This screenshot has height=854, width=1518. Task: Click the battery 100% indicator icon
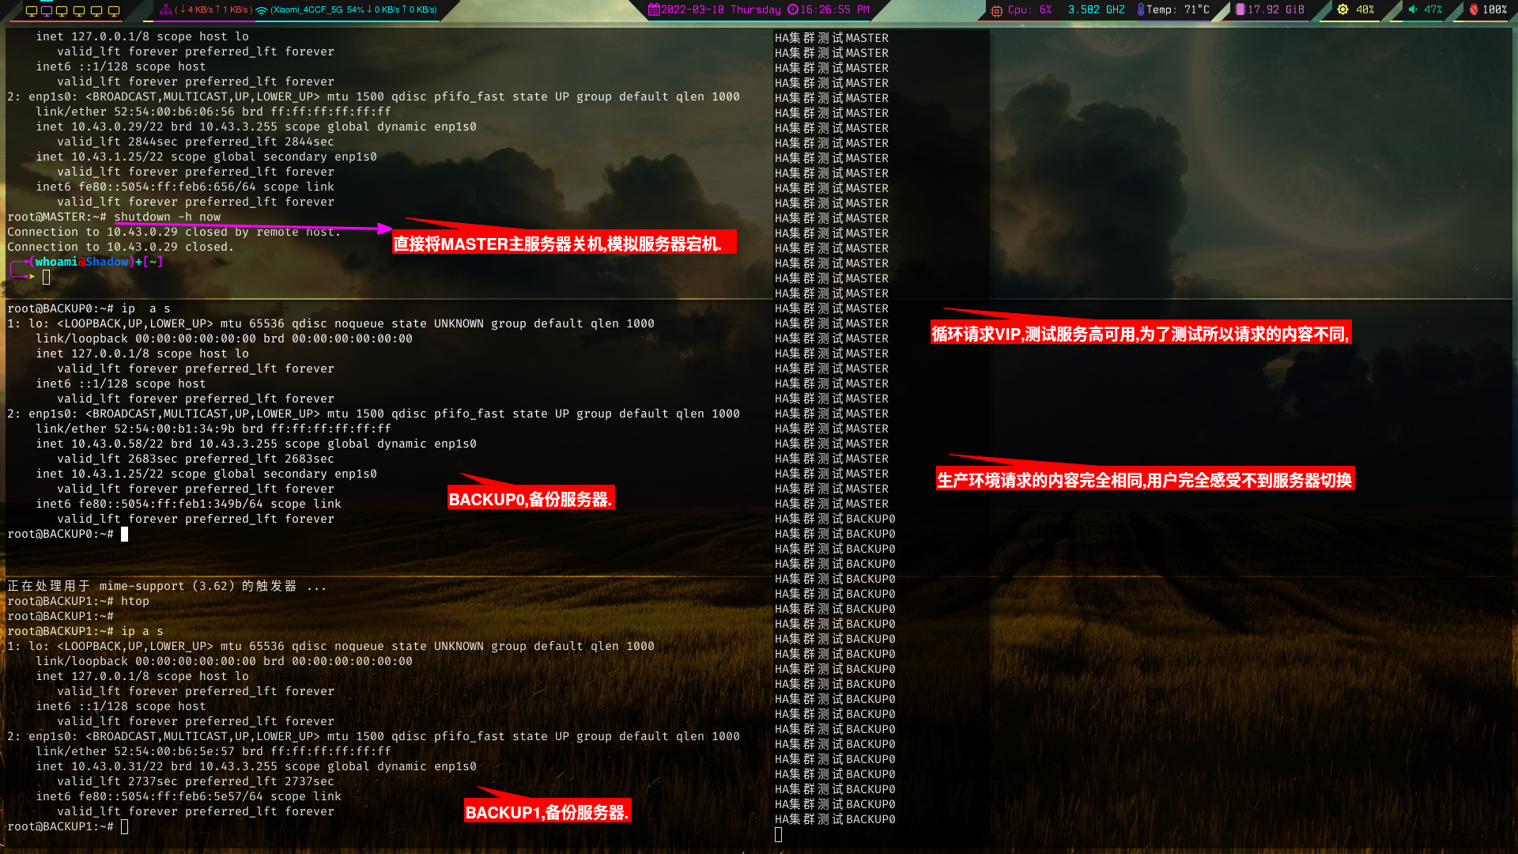(1474, 9)
